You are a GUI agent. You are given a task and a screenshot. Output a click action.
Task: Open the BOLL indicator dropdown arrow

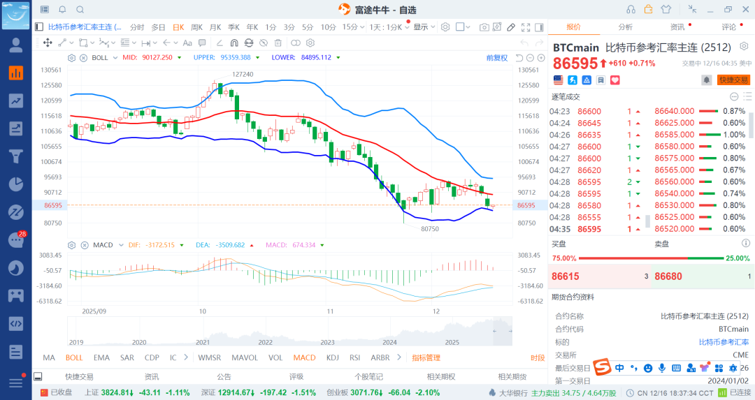114,57
